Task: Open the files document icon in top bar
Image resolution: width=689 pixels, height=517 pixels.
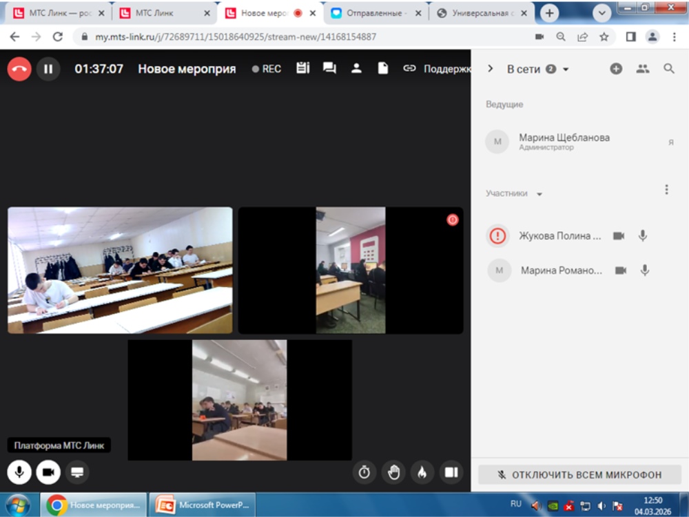Action: (383, 68)
